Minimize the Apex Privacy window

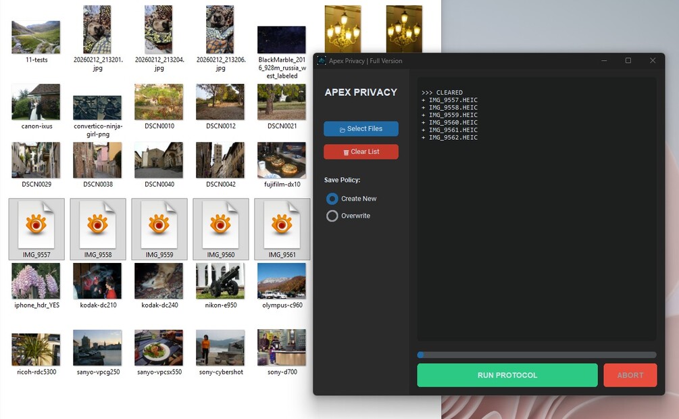pos(604,61)
